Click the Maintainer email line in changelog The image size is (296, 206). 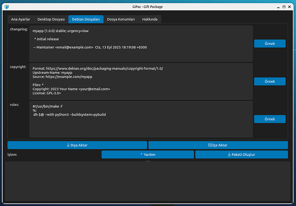tap(90, 47)
